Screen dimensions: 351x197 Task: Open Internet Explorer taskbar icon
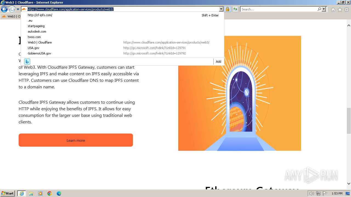coord(22,193)
